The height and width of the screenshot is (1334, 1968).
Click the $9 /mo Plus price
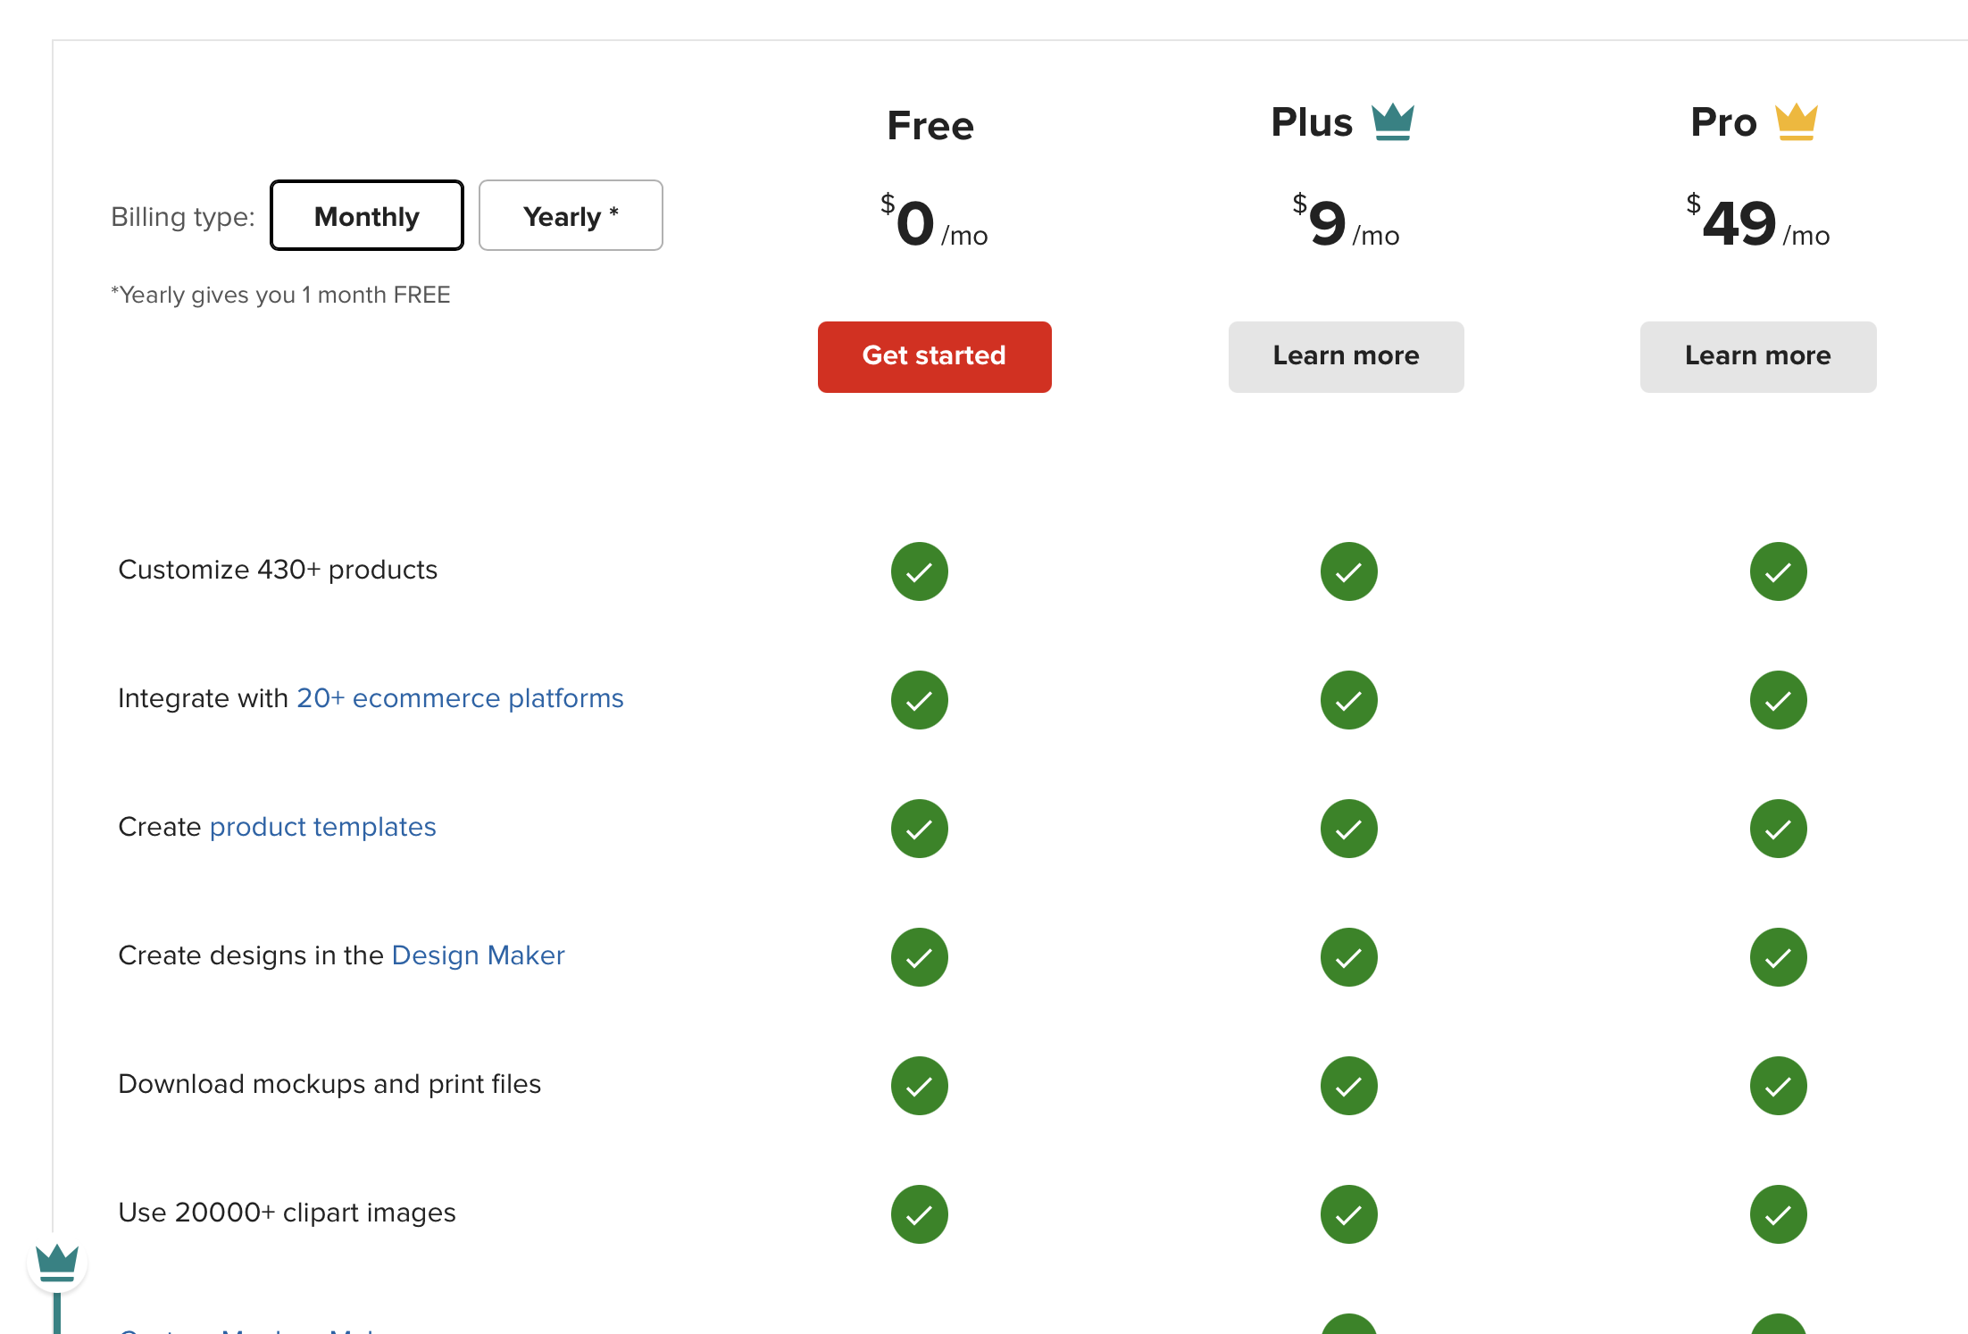[1346, 223]
